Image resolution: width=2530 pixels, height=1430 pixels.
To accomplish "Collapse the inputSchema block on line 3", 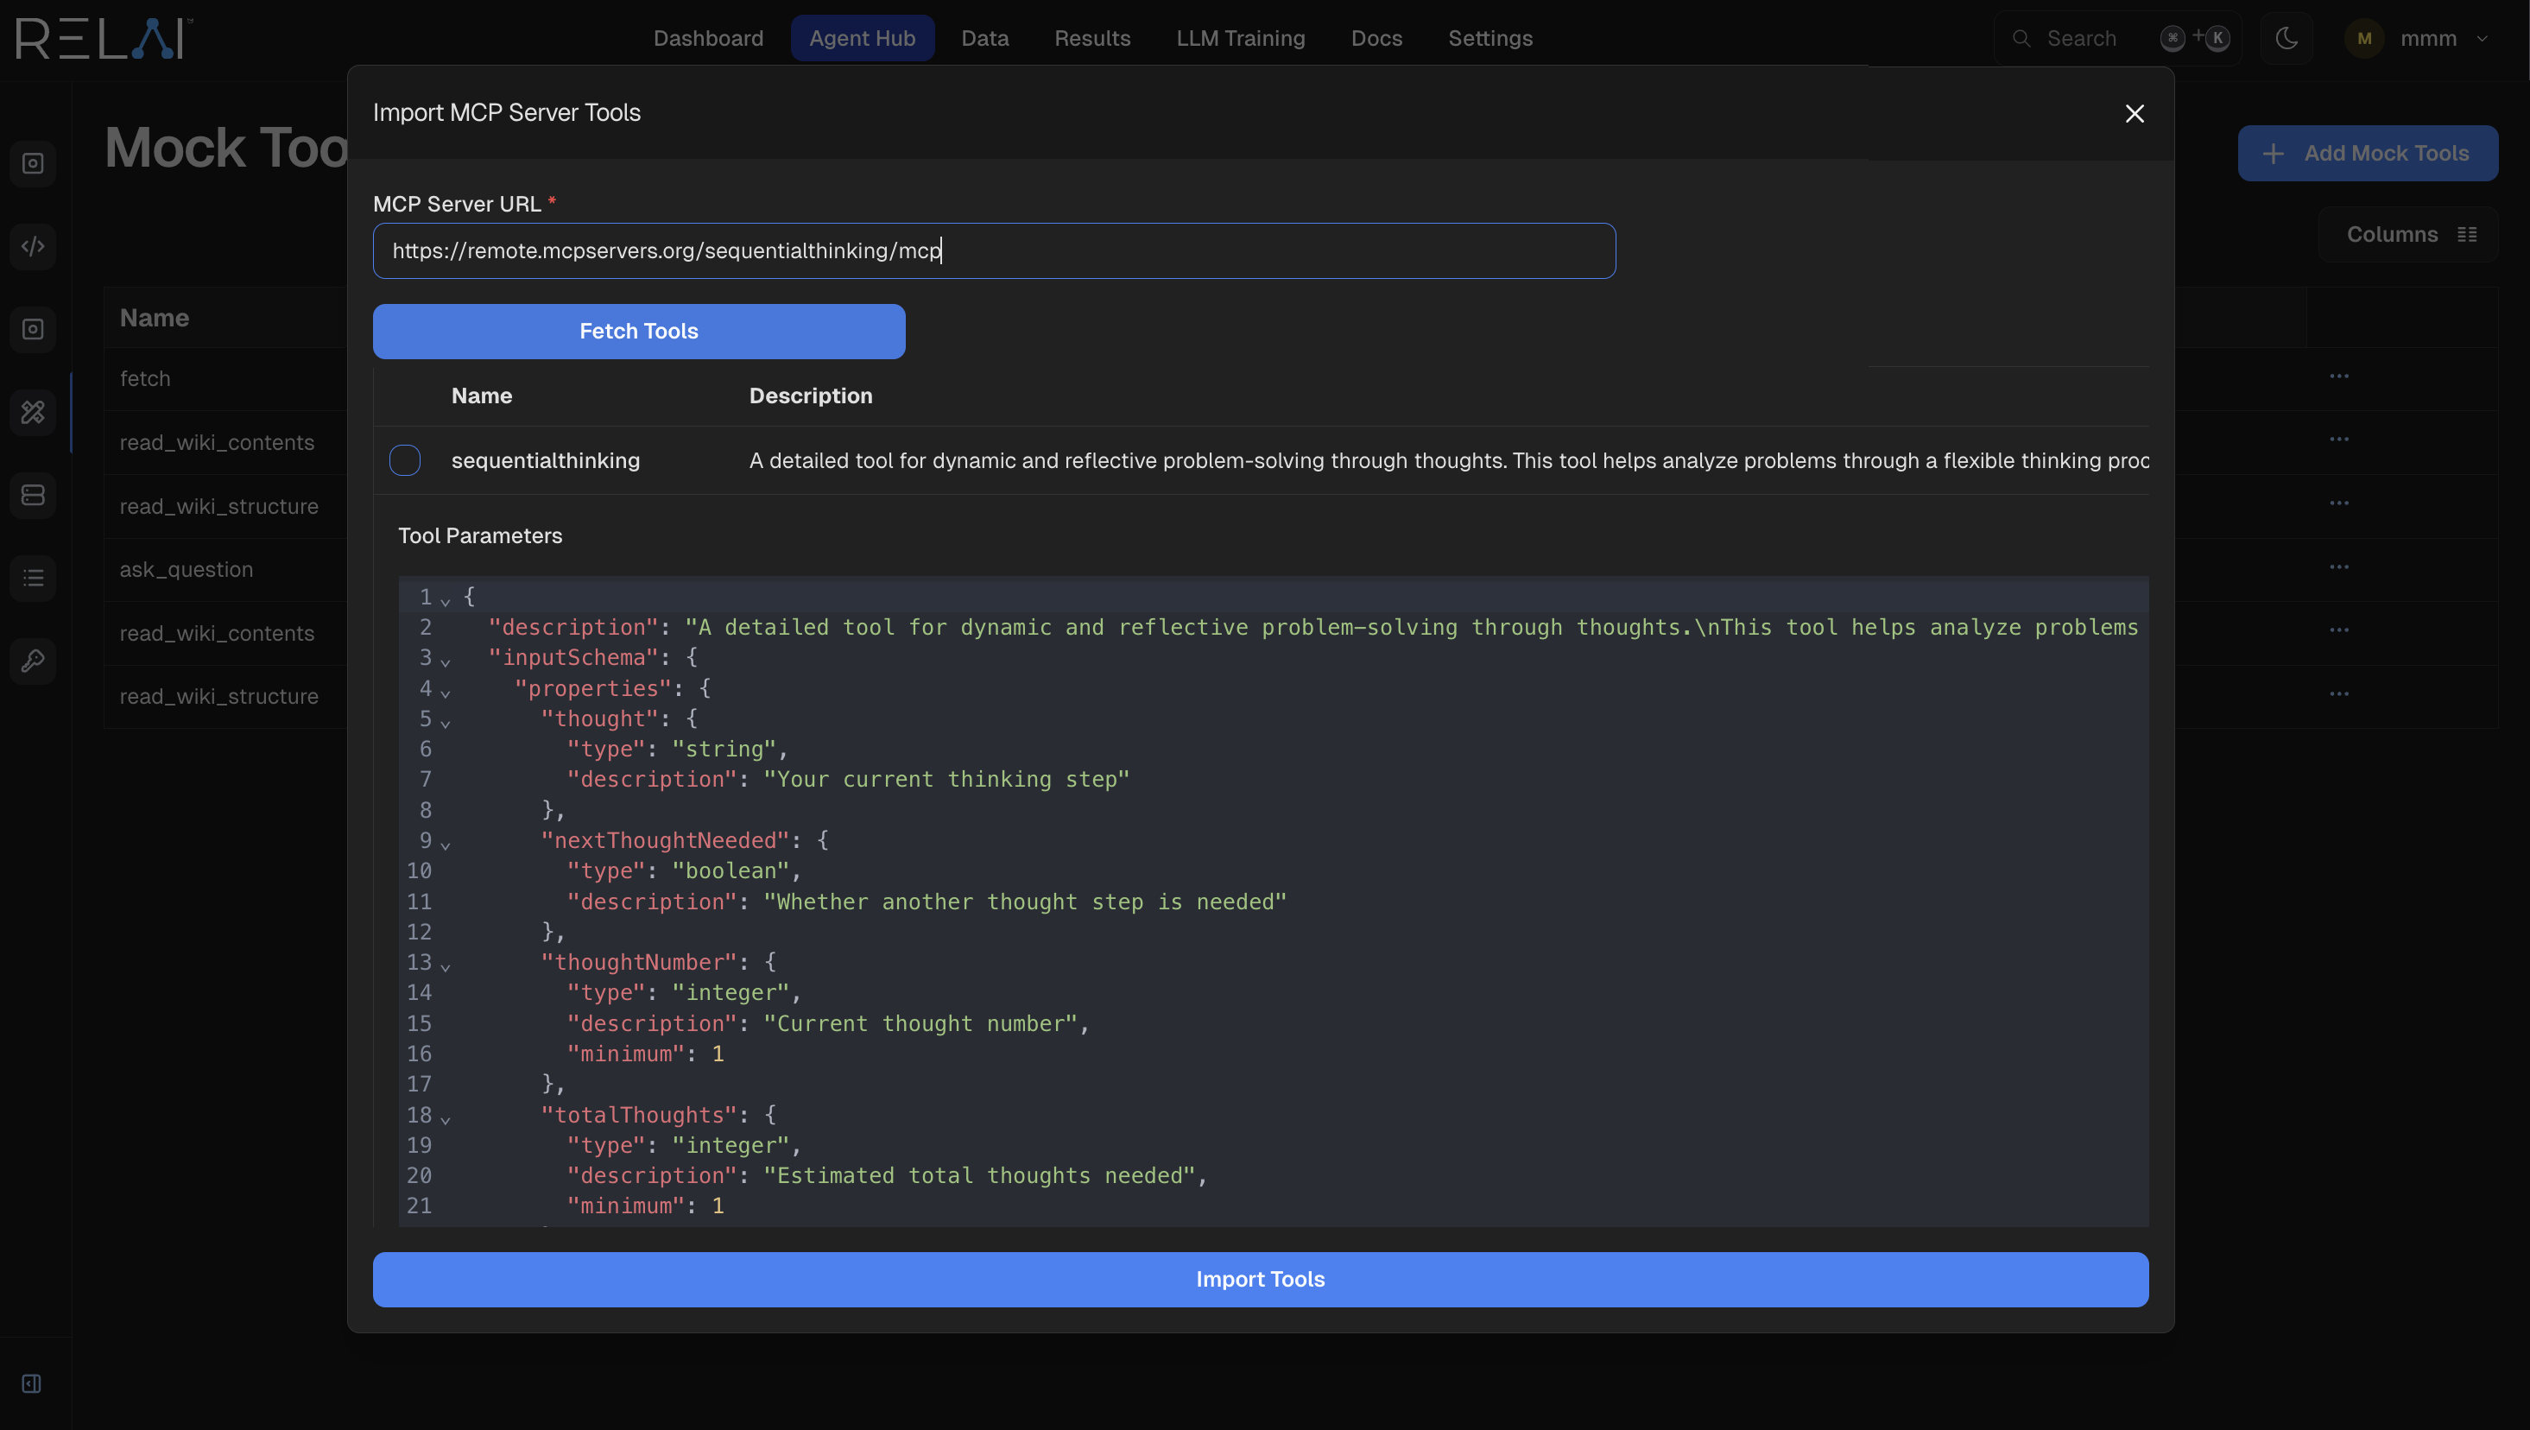I will pyautogui.click(x=446, y=661).
